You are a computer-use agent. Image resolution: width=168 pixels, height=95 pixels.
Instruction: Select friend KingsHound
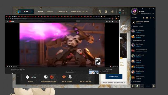coord(143,56)
